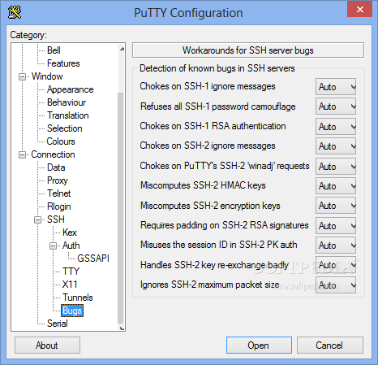Open dropdown for Handles SSH-2 key re-exchange badly
378x365 pixels.
[336, 265]
